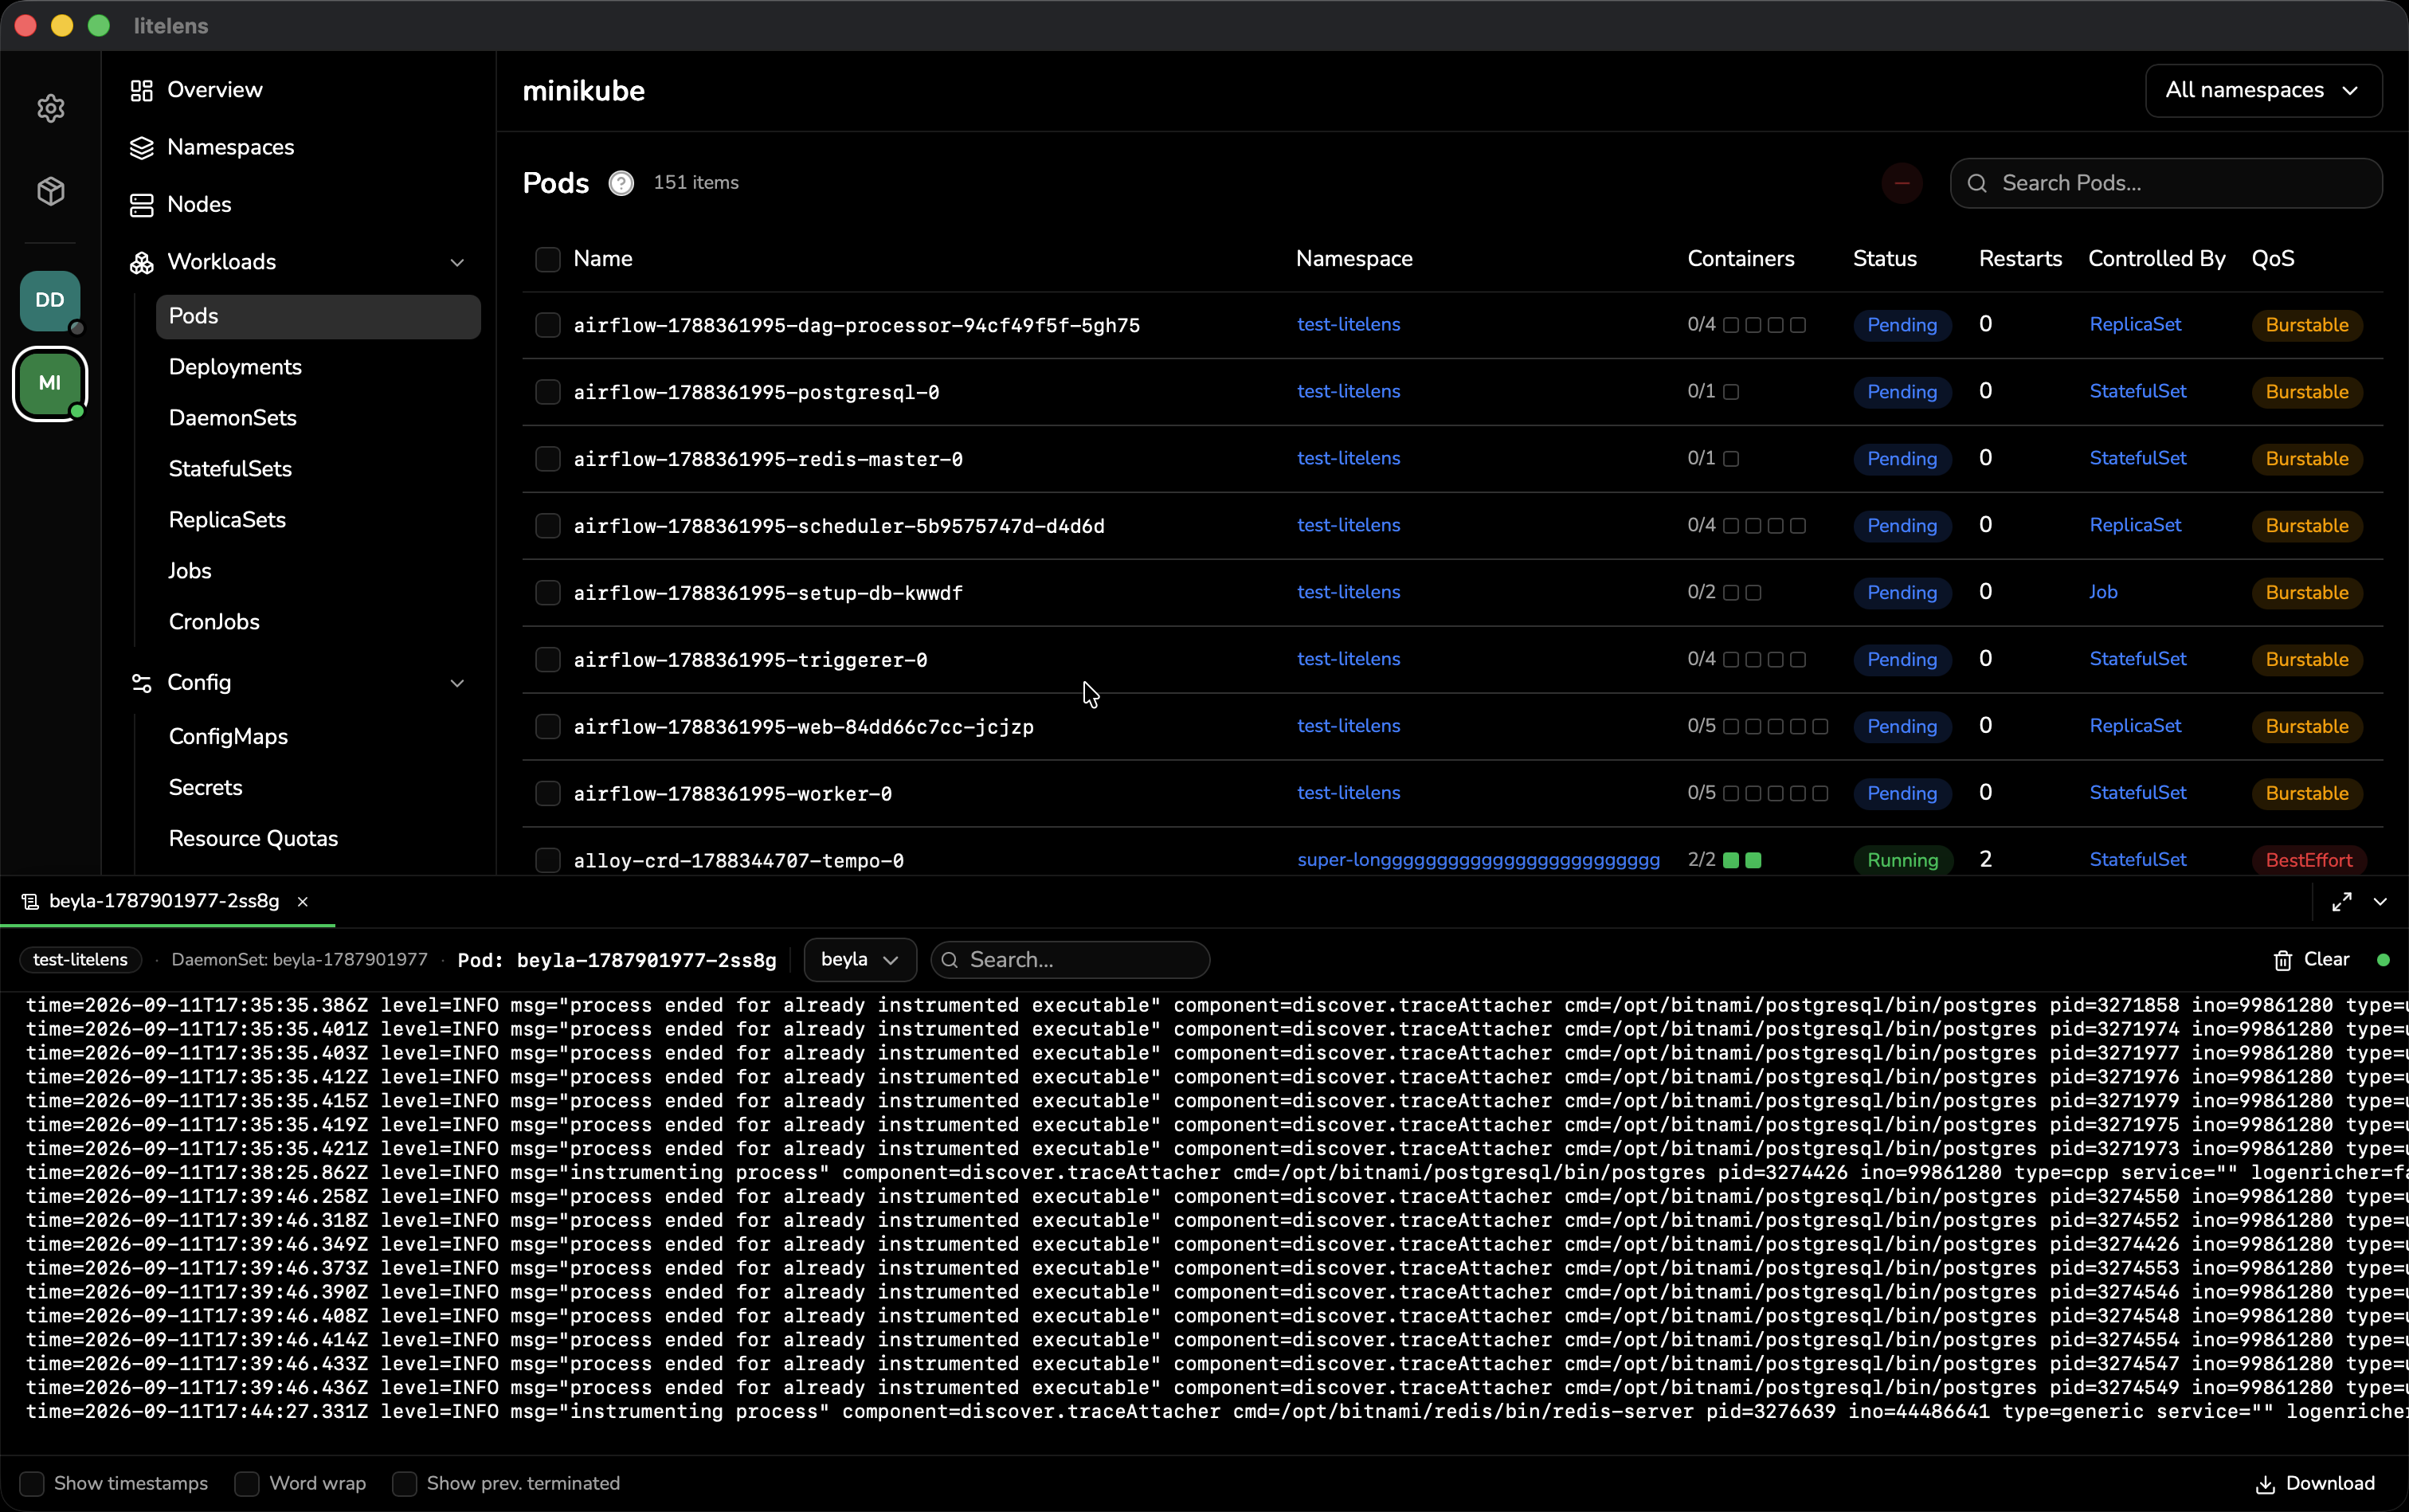2409x1512 pixels.
Task: Enable Show timestamps option
Action: 32,1484
